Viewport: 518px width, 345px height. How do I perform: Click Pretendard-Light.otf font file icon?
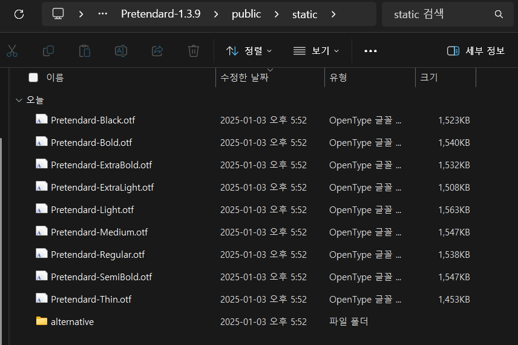[x=42, y=209]
